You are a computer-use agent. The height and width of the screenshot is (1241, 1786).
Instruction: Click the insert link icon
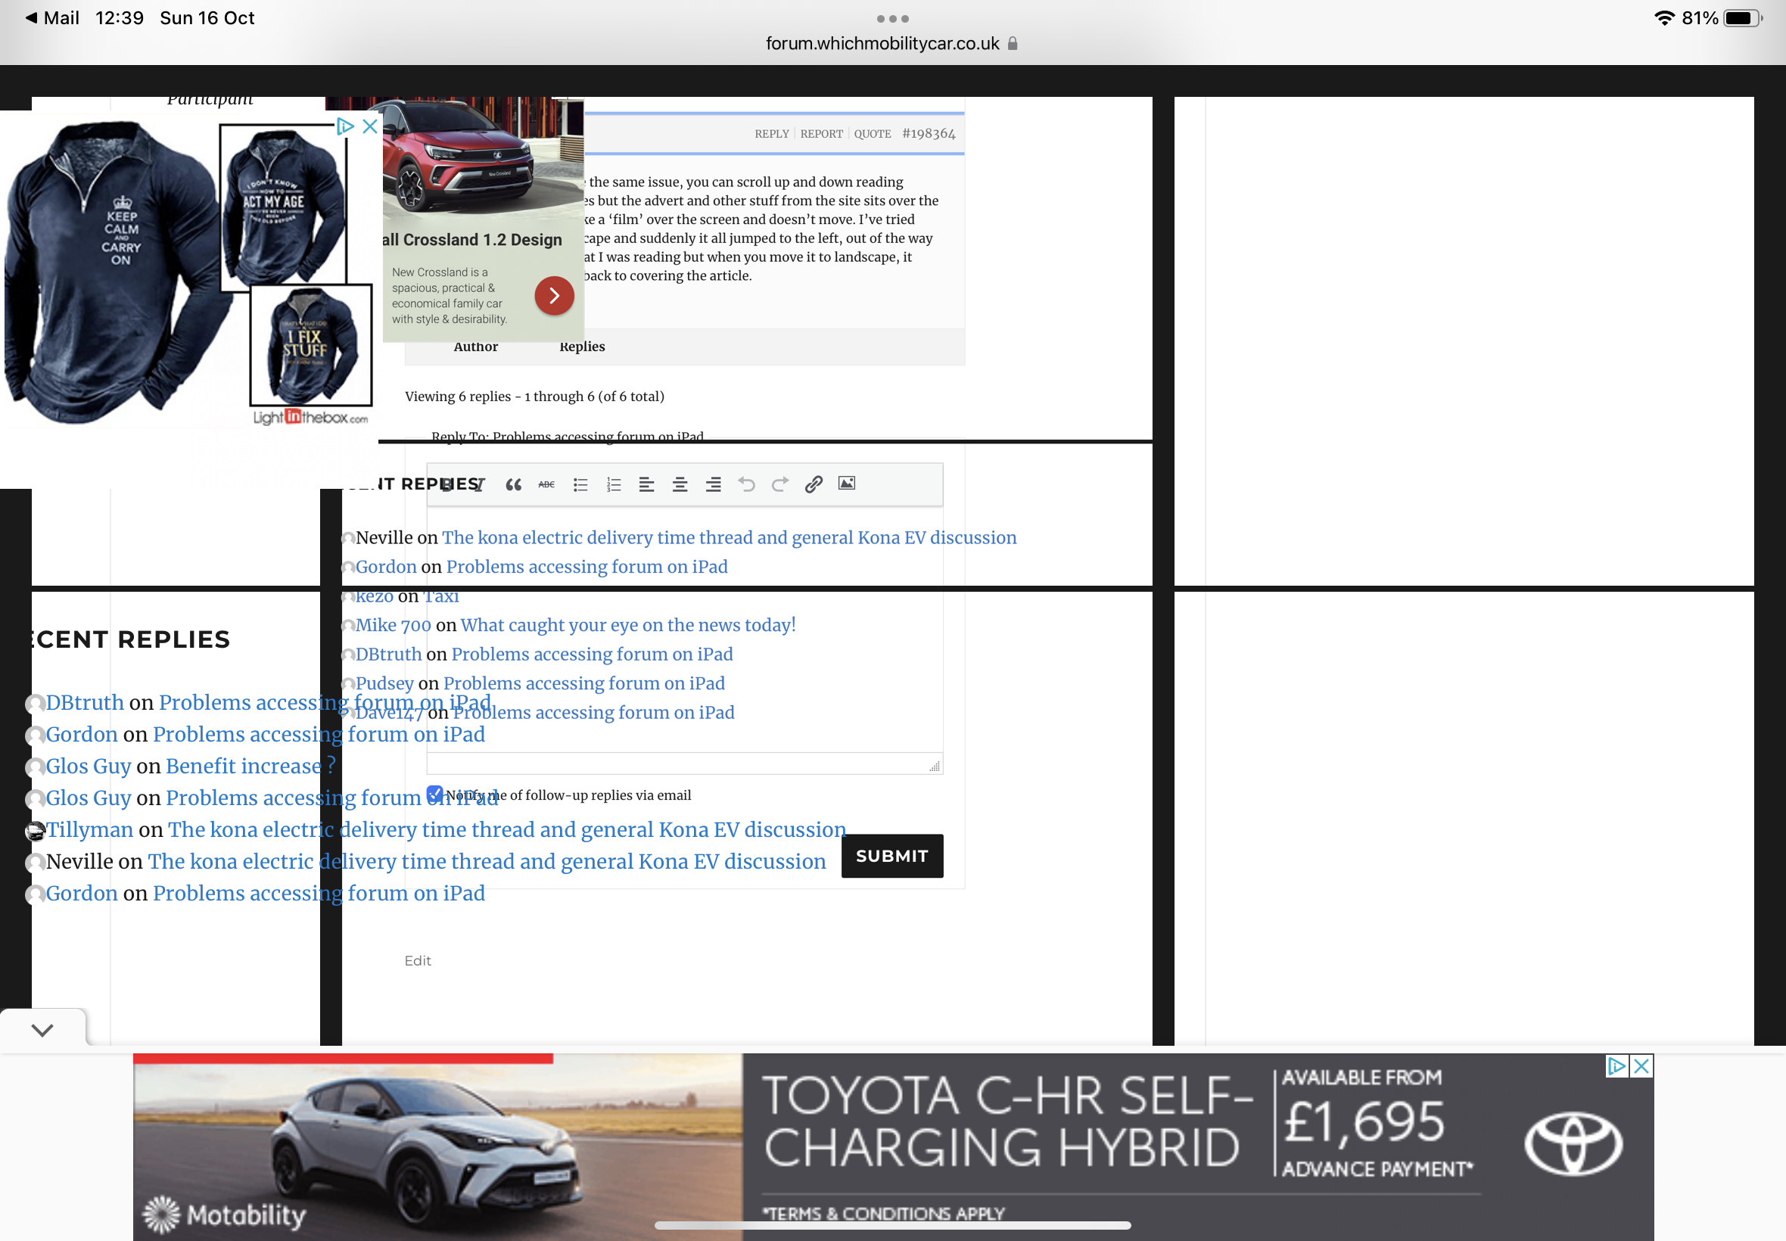(x=814, y=484)
